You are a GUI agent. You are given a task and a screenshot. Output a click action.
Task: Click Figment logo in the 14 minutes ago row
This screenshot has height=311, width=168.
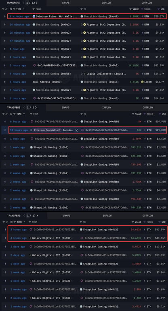coord(84,25)
